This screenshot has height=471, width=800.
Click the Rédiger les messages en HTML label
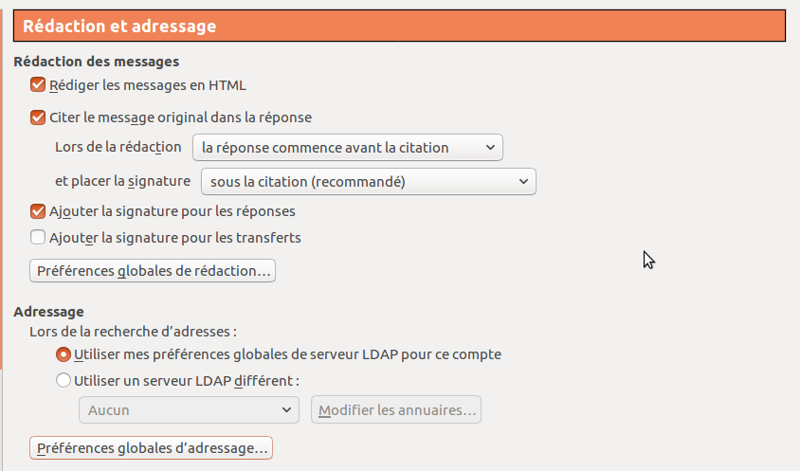coord(148,85)
